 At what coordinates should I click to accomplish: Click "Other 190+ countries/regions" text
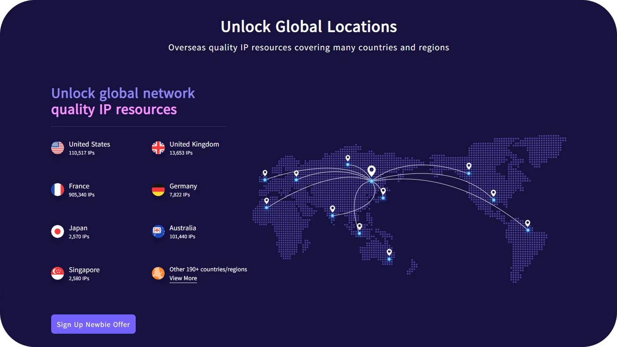[x=208, y=269]
